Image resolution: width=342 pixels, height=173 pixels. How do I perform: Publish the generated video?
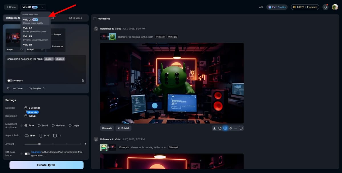(x=123, y=128)
